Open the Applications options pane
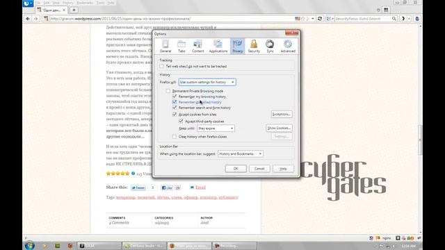The height and width of the screenshot is (250, 445). pyautogui.click(x=218, y=47)
